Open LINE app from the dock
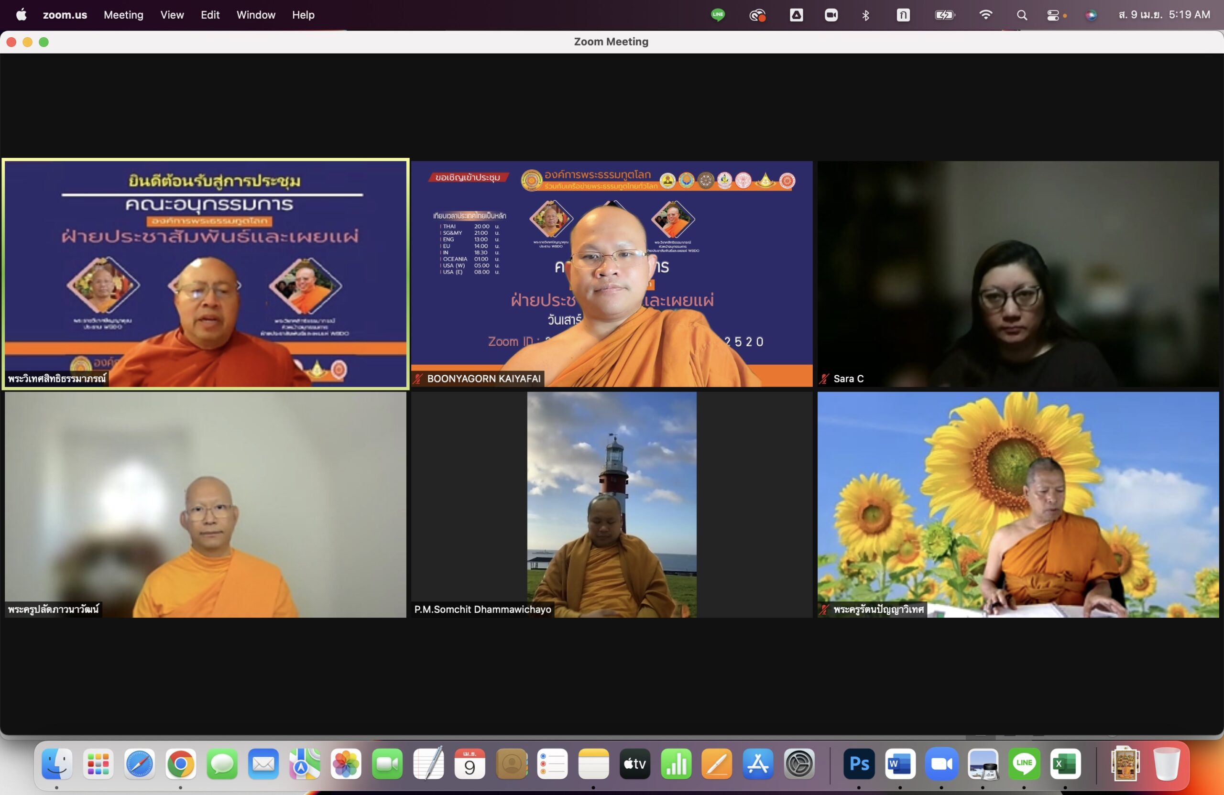The image size is (1224, 795). click(1024, 764)
